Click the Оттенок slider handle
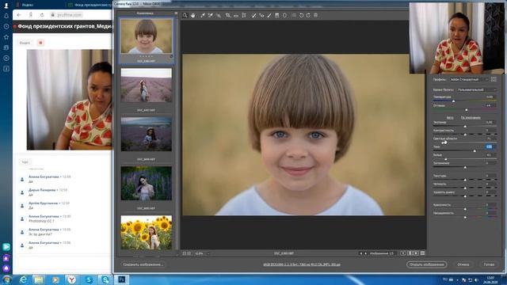This screenshot has height=285, width=507. click(x=467, y=110)
